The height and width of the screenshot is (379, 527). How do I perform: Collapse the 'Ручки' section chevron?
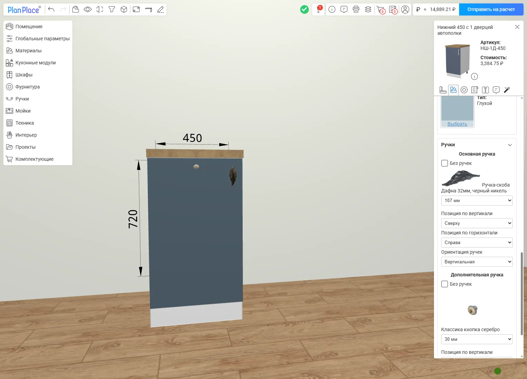tap(510, 145)
